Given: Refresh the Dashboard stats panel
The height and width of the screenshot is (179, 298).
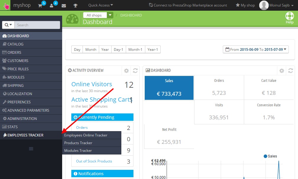Looking at the screenshot, I should (x=290, y=71).
